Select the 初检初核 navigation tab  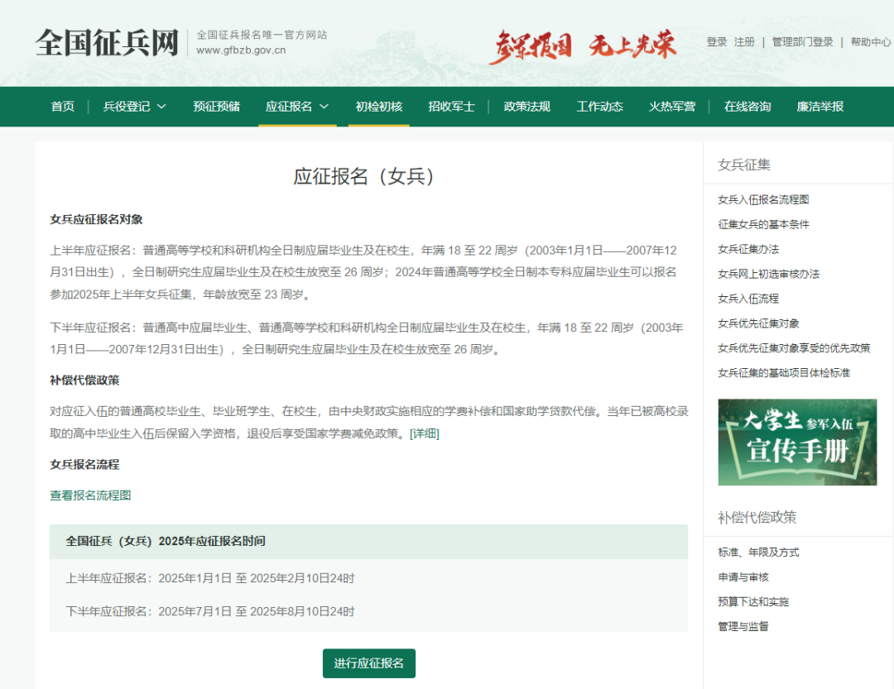pos(378,106)
